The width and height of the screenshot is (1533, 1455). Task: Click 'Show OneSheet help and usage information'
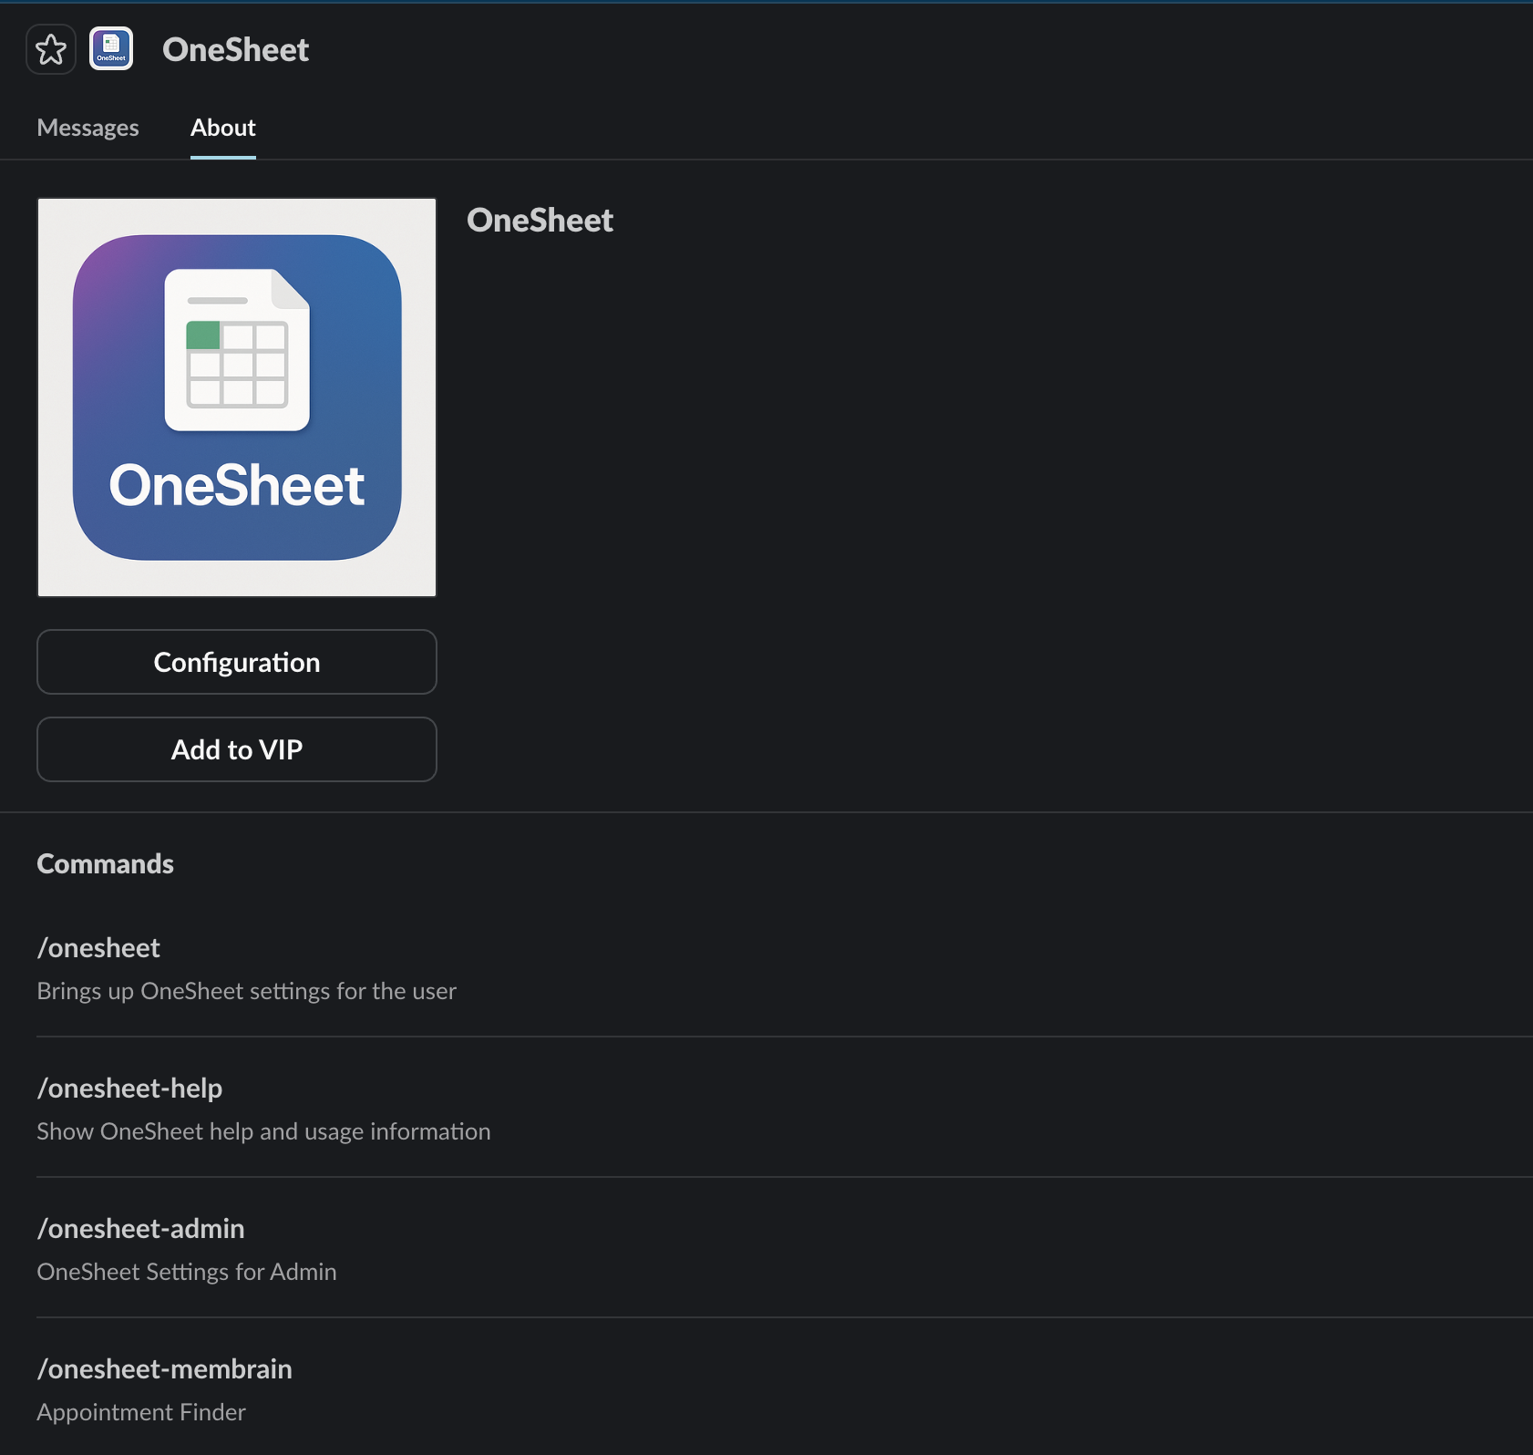pyautogui.click(x=263, y=1131)
